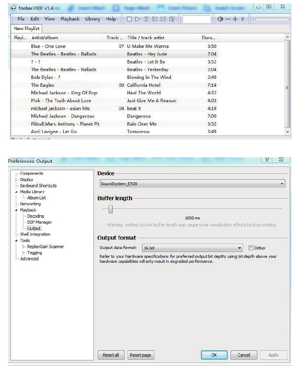Click the Reset all button
Screen dimensions: 292x370
click(111, 355)
